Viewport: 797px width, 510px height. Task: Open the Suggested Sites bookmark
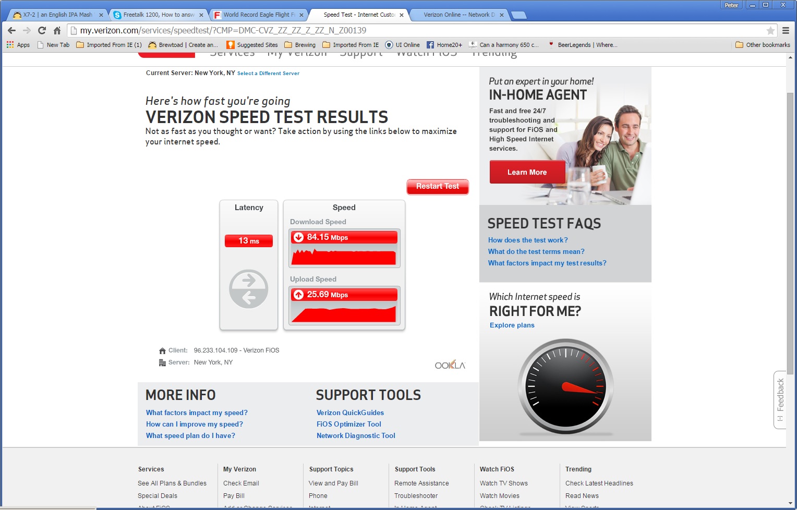click(x=252, y=45)
